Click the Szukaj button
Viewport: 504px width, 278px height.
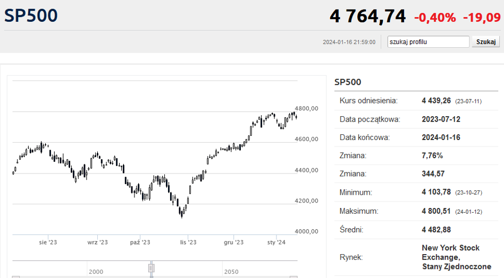tap(486, 42)
